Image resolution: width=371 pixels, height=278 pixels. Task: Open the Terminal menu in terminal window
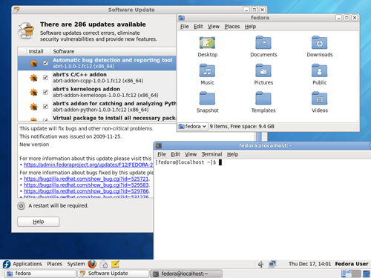coord(211,154)
